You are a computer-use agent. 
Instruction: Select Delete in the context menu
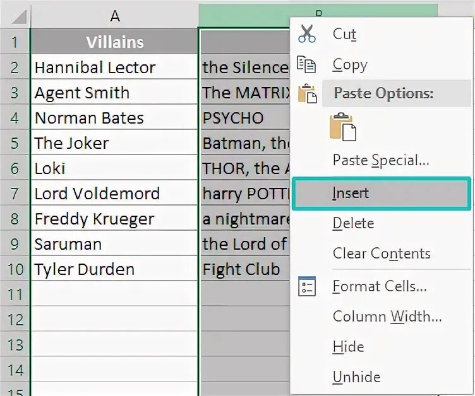(353, 223)
